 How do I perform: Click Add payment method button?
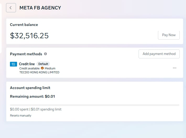click(x=159, y=54)
